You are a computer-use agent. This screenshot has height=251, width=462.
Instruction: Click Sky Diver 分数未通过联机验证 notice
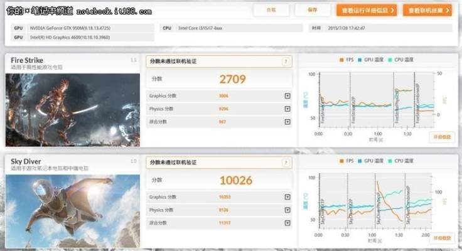coord(218,163)
